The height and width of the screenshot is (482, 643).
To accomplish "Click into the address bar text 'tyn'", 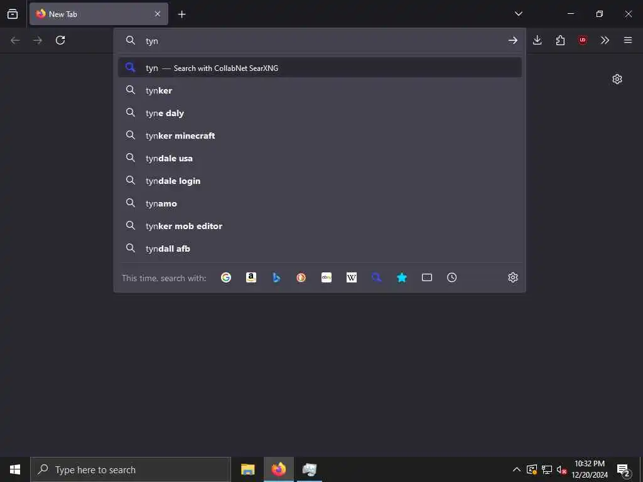I will [152, 41].
